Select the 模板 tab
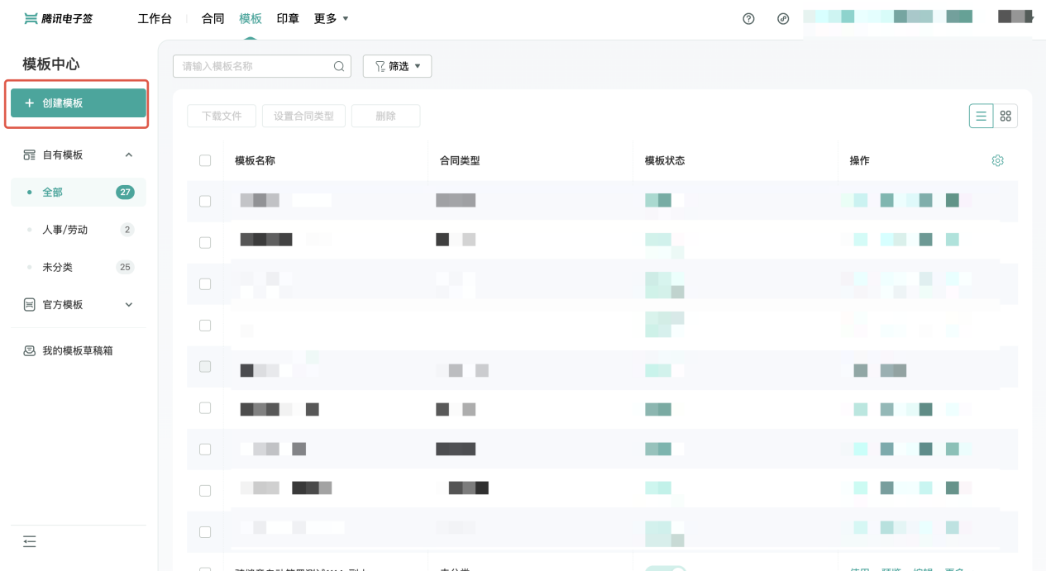The image size is (1046, 571). pos(251,18)
